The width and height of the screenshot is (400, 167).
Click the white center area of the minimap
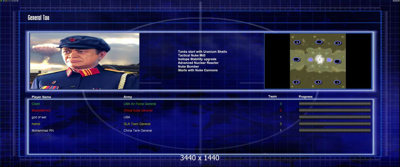pyautogui.click(x=319, y=59)
